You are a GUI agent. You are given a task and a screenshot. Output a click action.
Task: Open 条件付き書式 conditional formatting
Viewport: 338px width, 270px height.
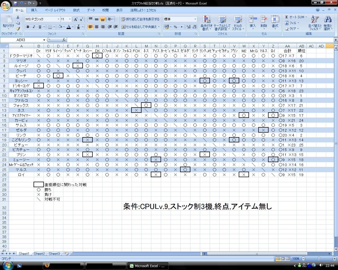[x=206, y=23]
